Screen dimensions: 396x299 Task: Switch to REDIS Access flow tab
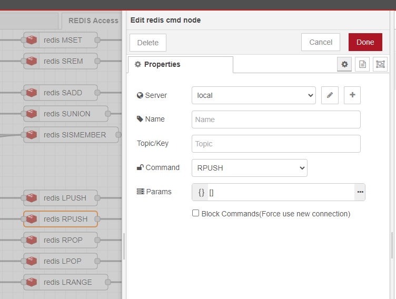(x=93, y=21)
